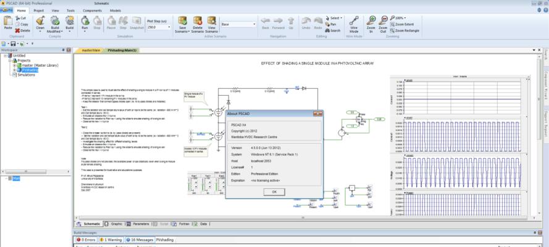Click Zoom Rectangle in Zooming group
The image size is (549, 247).
tap(404, 30)
